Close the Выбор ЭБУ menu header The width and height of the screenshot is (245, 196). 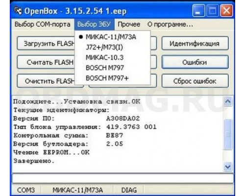[x=94, y=24]
